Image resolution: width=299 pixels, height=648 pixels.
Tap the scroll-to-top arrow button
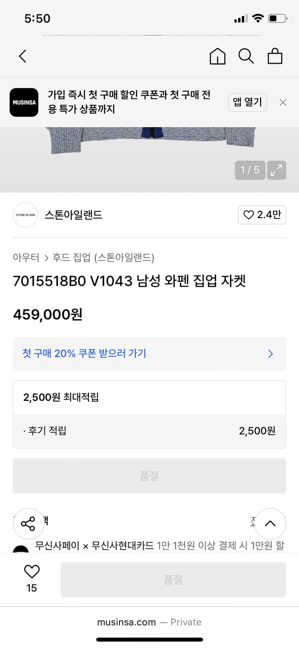point(270,524)
